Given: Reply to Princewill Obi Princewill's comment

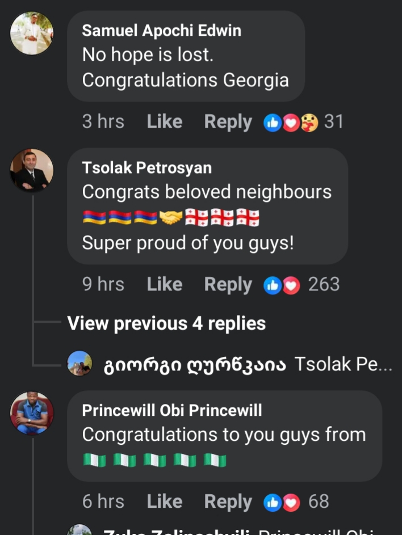Looking at the screenshot, I should (228, 502).
